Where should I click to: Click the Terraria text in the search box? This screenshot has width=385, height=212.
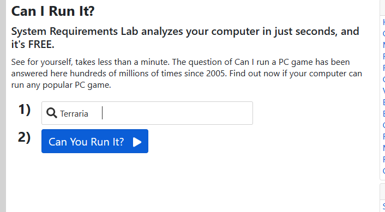(74, 114)
